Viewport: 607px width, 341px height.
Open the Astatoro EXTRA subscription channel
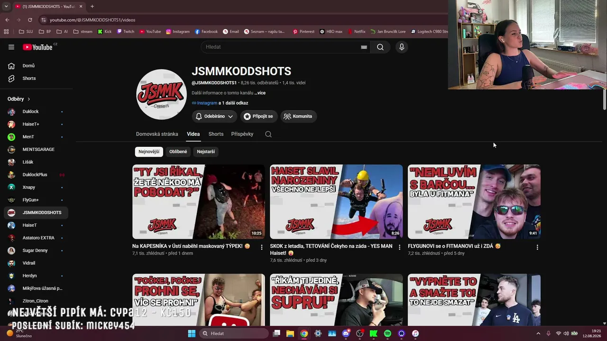36,238
